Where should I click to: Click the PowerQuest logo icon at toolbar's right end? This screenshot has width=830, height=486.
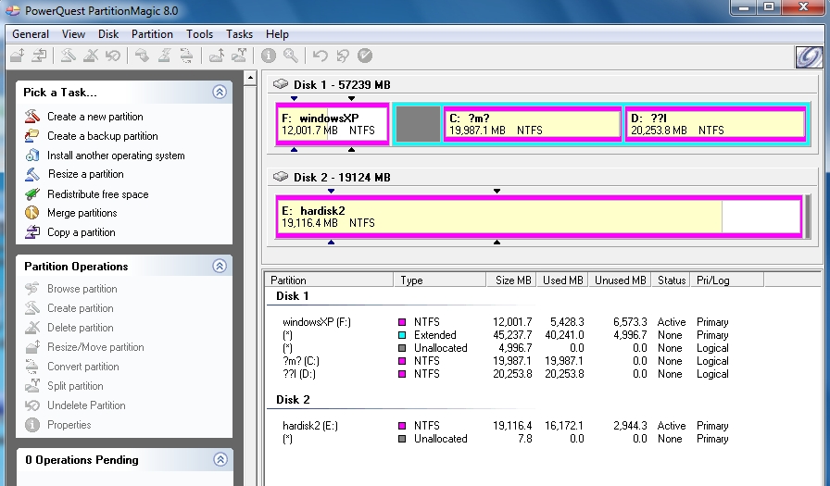click(x=809, y=56)
